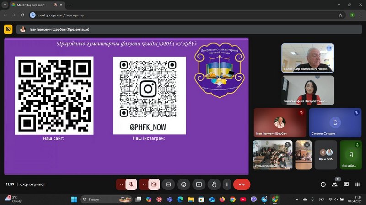Open the tab search dropdown arrow
The width and height of the screenshot is (366, 205).
5,5
